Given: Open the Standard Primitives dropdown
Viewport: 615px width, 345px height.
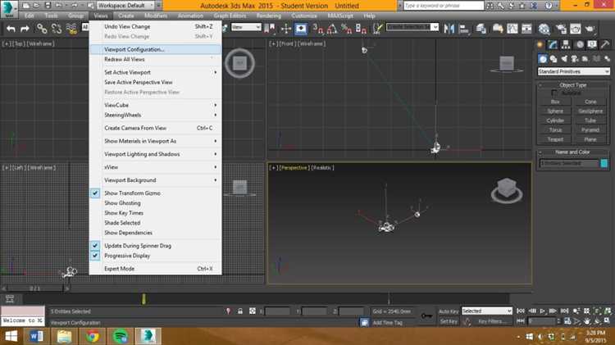Looking at the screenshot, I should [573, 71].
